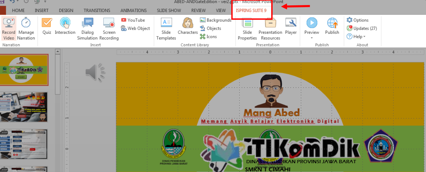Save via Quick Access toolbar

point(2,2)
